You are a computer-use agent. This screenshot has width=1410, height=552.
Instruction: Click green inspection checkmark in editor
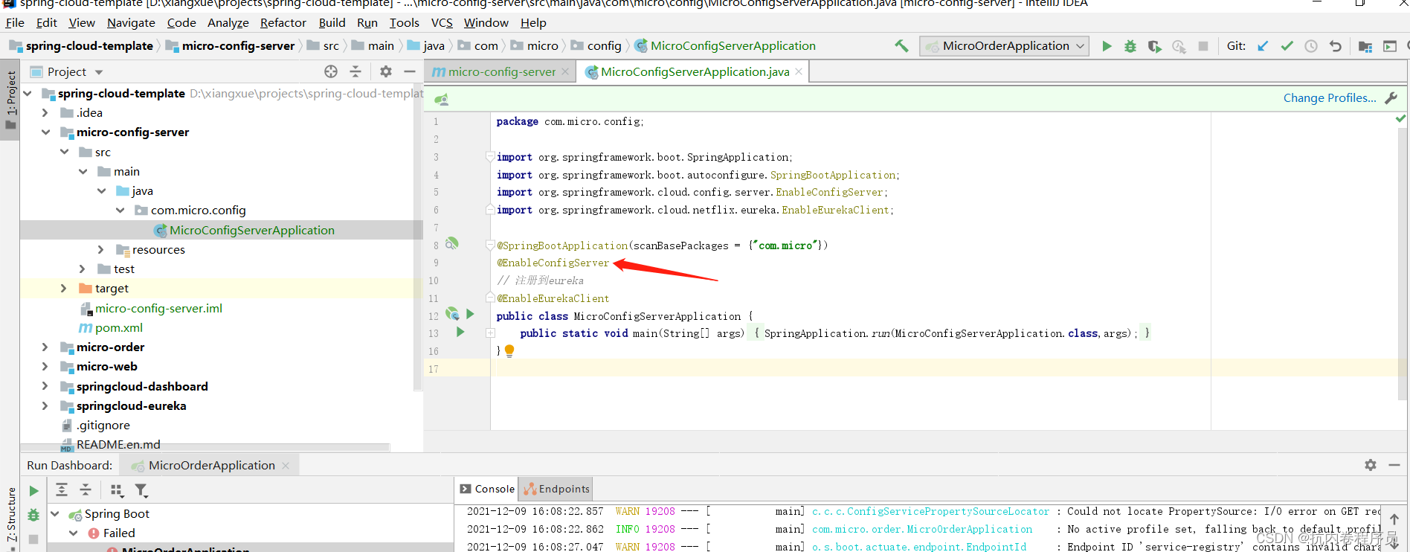1400,118
